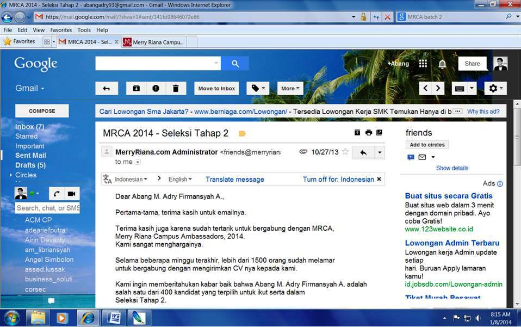Click the Add to circles button

coord(427,145)
